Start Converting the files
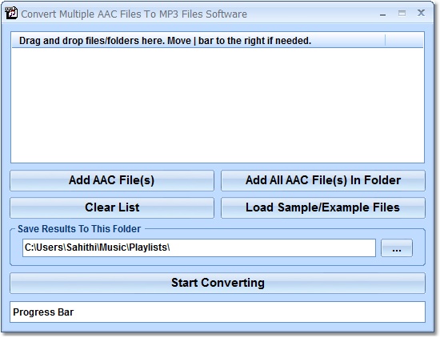Viewport: 440px width, 338px height. point(218,284)
